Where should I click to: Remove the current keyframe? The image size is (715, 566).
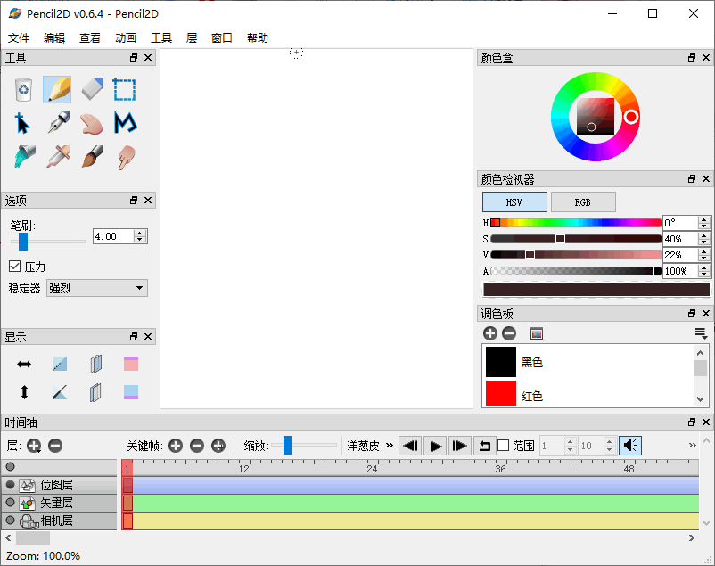point(197,446)
